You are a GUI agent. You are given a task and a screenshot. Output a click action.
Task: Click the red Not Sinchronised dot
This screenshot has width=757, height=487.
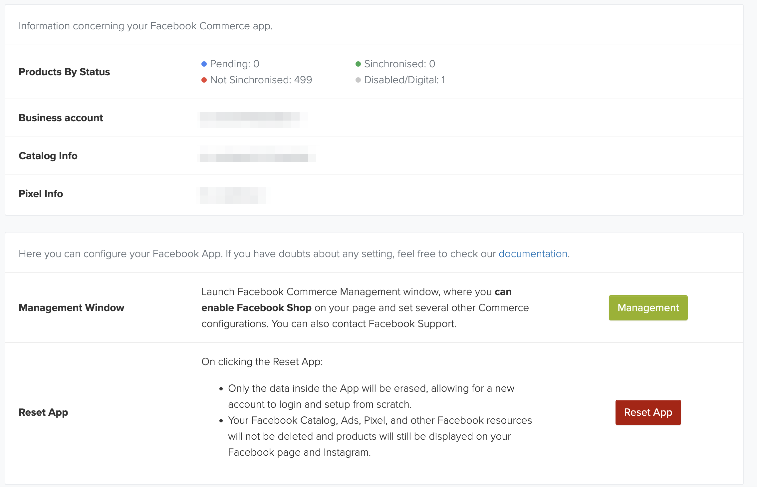point(204,80)
